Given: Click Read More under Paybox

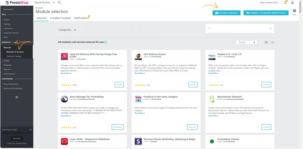Looking at the screenshot, I should [213, 73].
